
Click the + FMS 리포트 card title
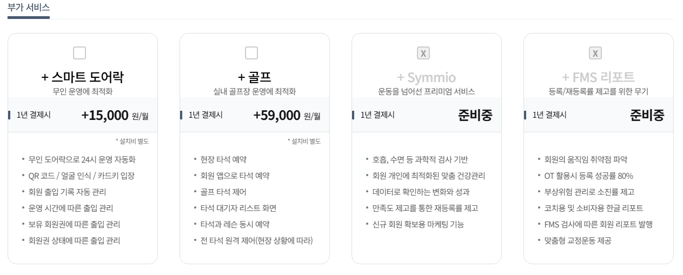(598, 77)
